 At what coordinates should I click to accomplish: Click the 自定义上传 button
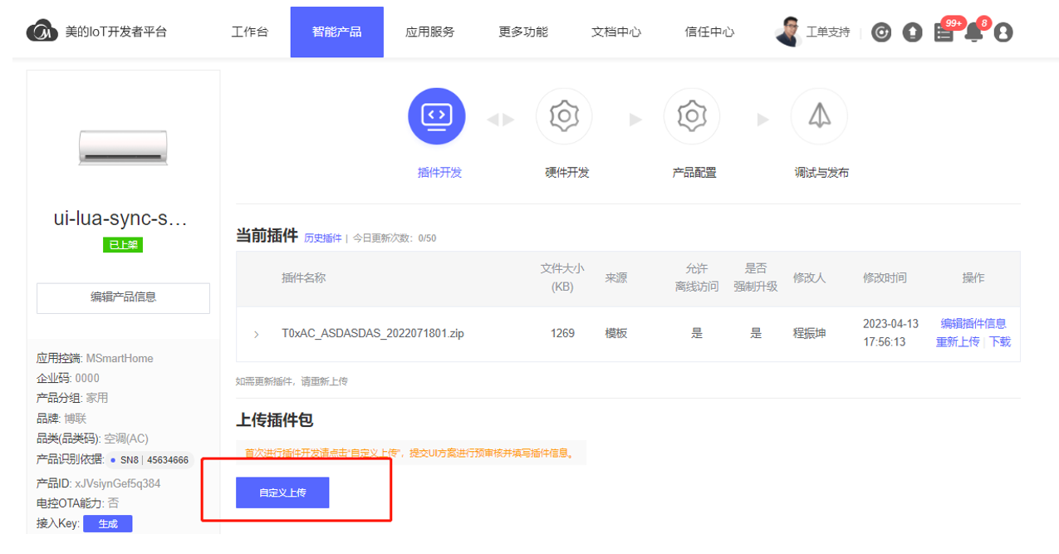pos(282,493)
